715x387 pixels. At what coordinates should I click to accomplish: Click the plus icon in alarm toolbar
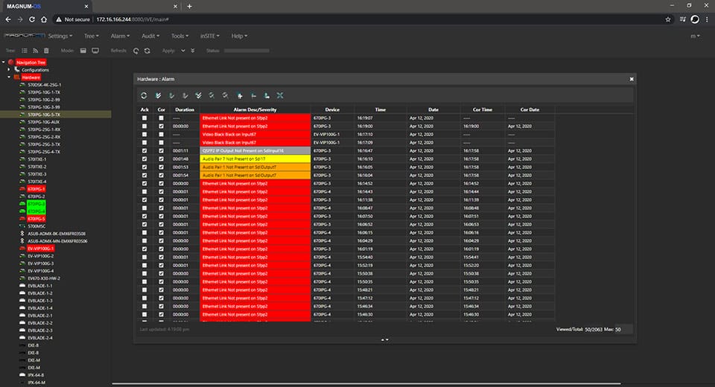[x=240, y=96]
